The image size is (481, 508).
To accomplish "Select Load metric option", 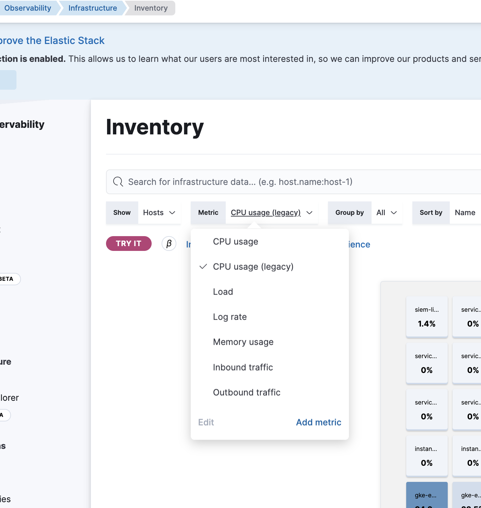I will 270,292.
